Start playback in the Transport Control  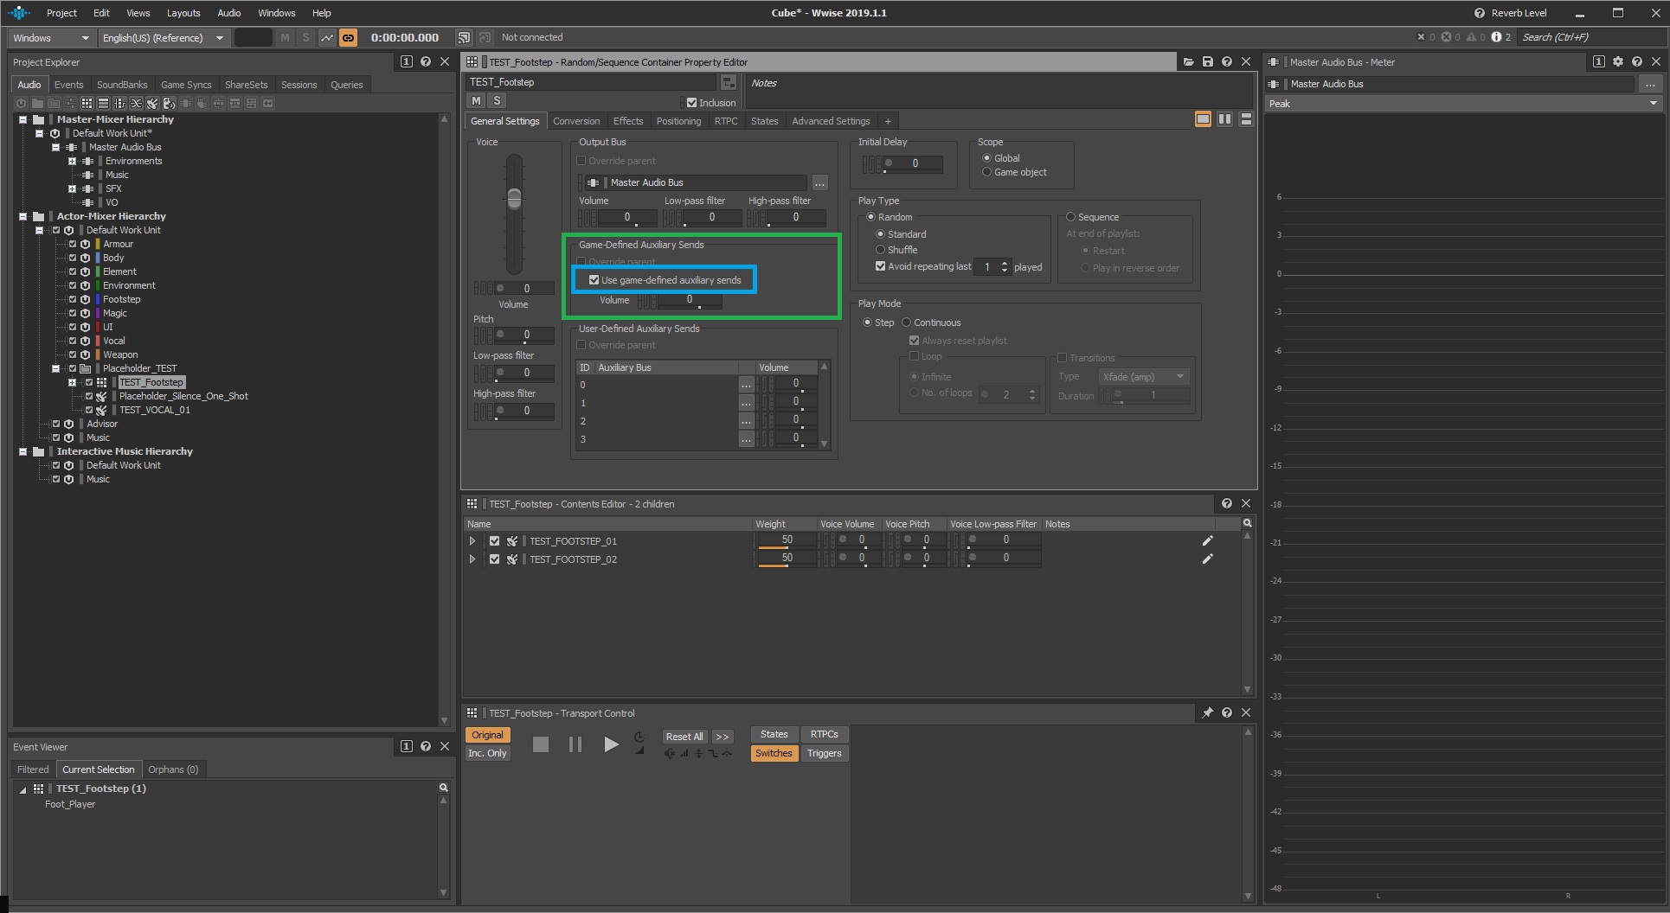click(x=611, y=744)
